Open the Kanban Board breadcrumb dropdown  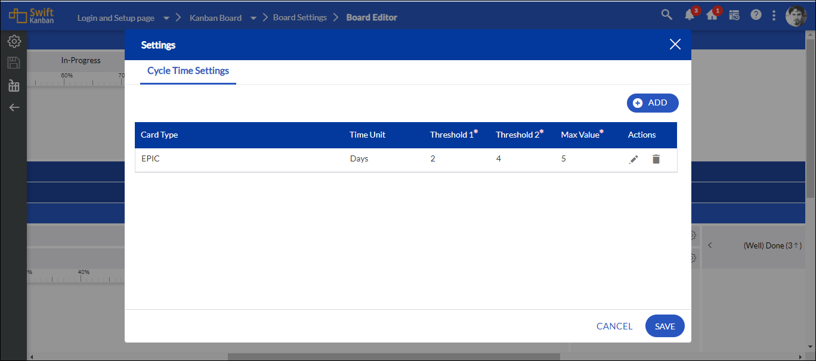tap(253, 17)
